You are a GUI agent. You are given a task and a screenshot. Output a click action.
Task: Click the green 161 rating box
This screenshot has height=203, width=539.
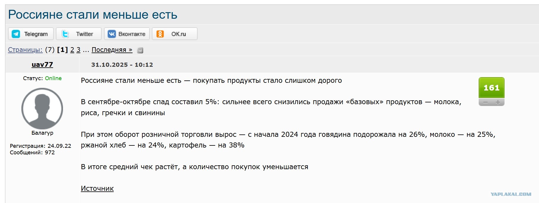coord(491,88)
